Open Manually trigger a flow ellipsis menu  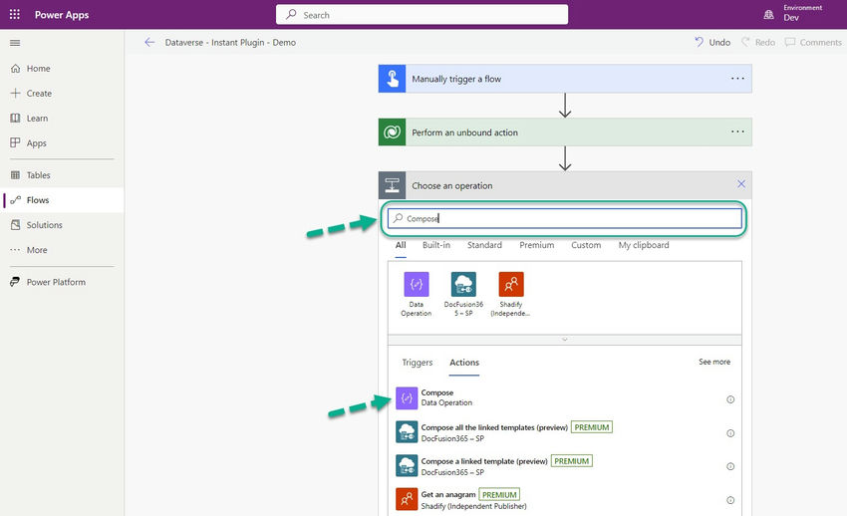click(x=737, y=79)
